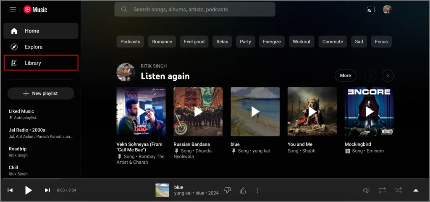Image resolution: width=430 pixels, height=202 pixels.
Task: Open the player three-dot action menu
Action: coord(257,190)
